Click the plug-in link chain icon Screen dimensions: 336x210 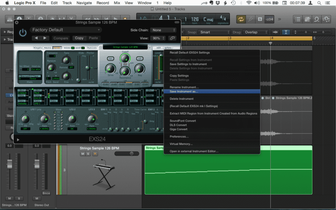(172, 38)
